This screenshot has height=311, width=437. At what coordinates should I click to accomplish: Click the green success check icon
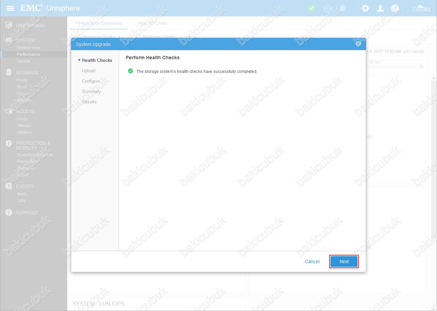tap(130, 71)
